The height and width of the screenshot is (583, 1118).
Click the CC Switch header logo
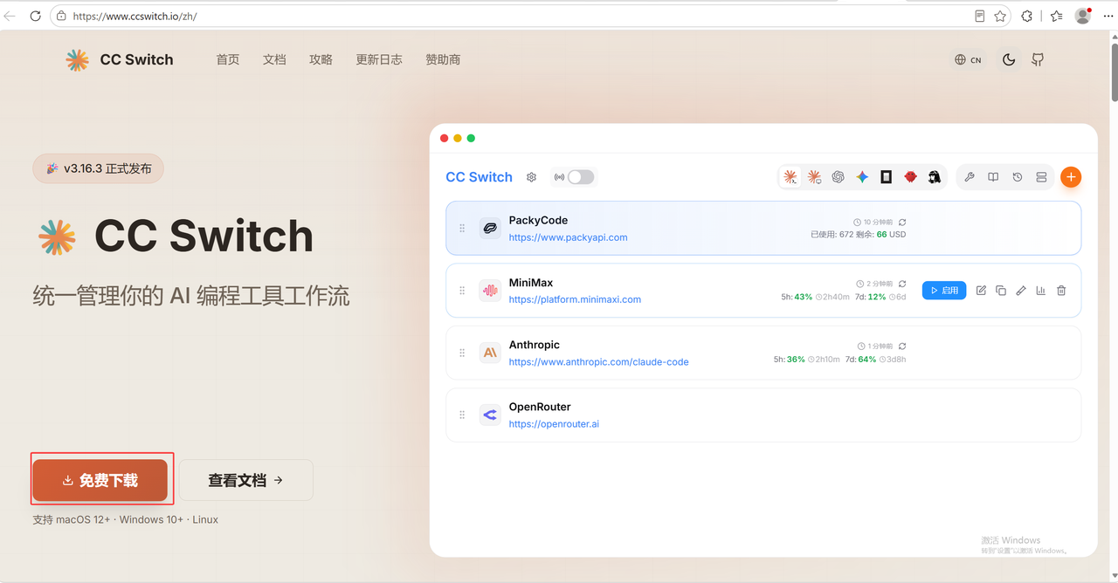tap(120, 59)
